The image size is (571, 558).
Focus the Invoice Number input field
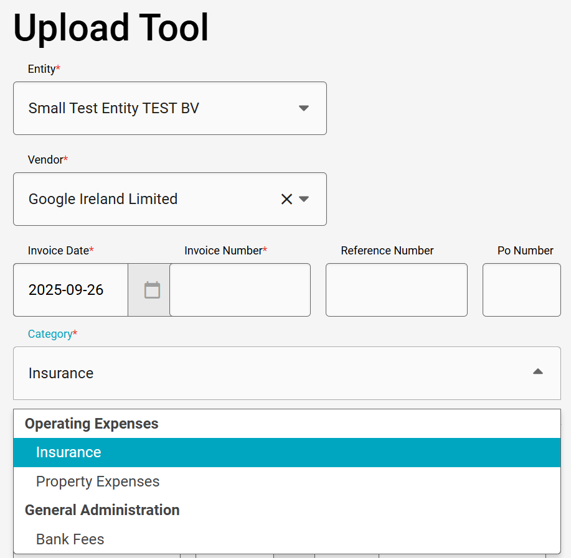click(x=240, y=290)
